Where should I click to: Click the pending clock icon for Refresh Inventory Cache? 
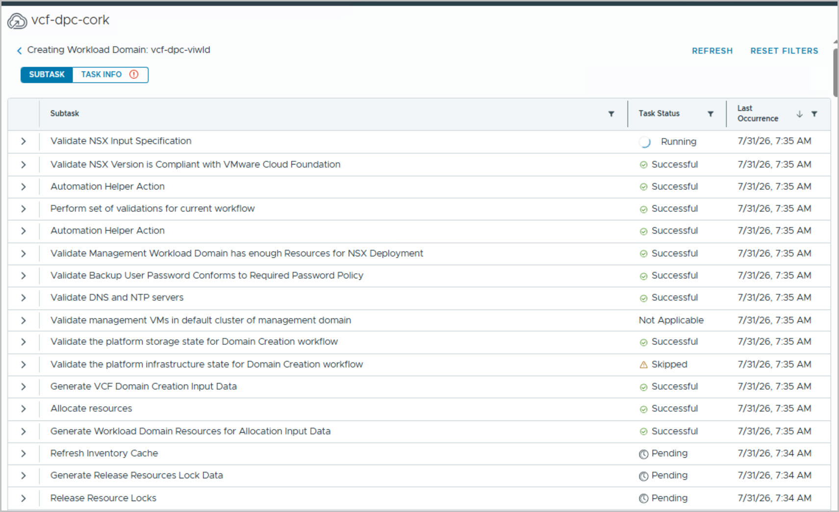pos(643,454)
